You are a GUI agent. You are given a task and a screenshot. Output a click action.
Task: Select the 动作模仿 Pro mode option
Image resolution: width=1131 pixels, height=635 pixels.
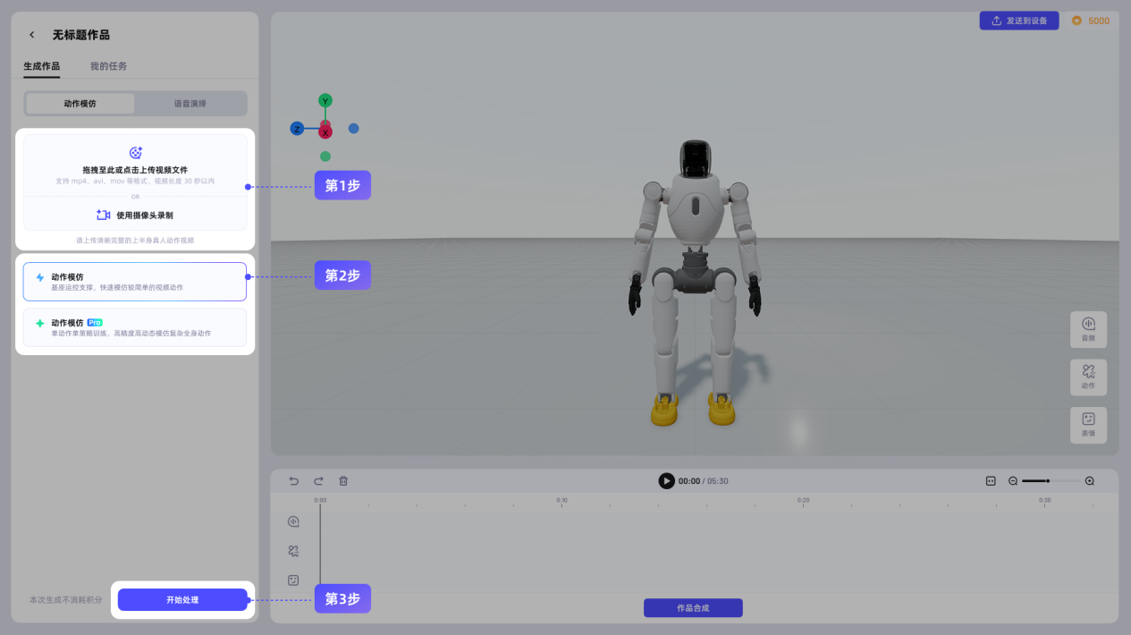(x=135, y=327)
